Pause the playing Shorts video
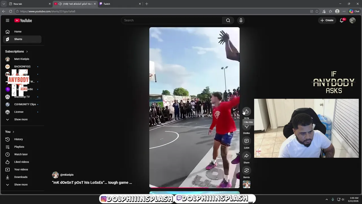Viewport: 362px width, 204px height. pyautogui.click(x=194, y=108)
